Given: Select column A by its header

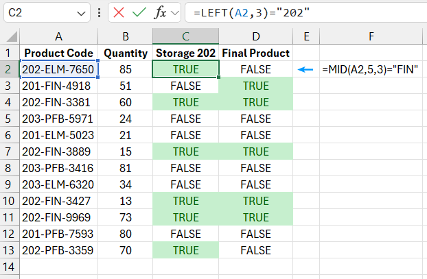Looking at the screenshot, I should click(59, 36).
